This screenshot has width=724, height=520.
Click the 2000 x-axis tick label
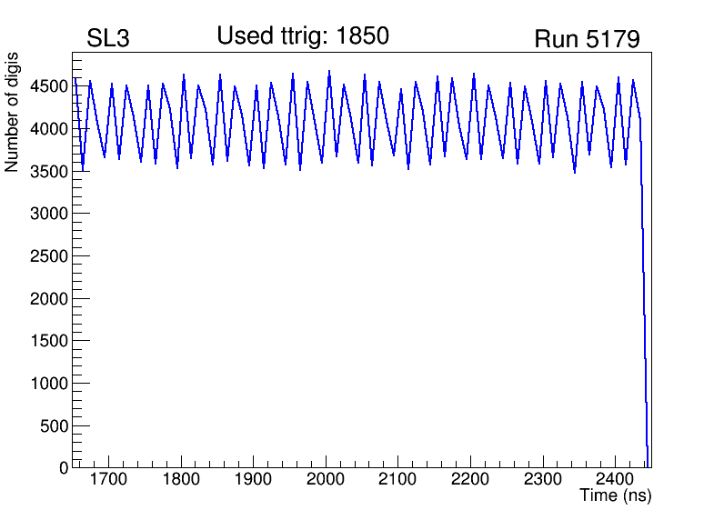coord(326,479)
